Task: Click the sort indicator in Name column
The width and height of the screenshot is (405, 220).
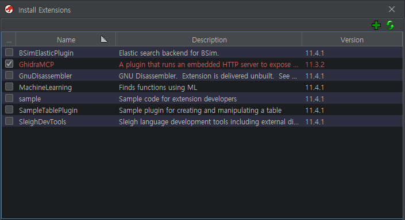Action: (104, 39)
